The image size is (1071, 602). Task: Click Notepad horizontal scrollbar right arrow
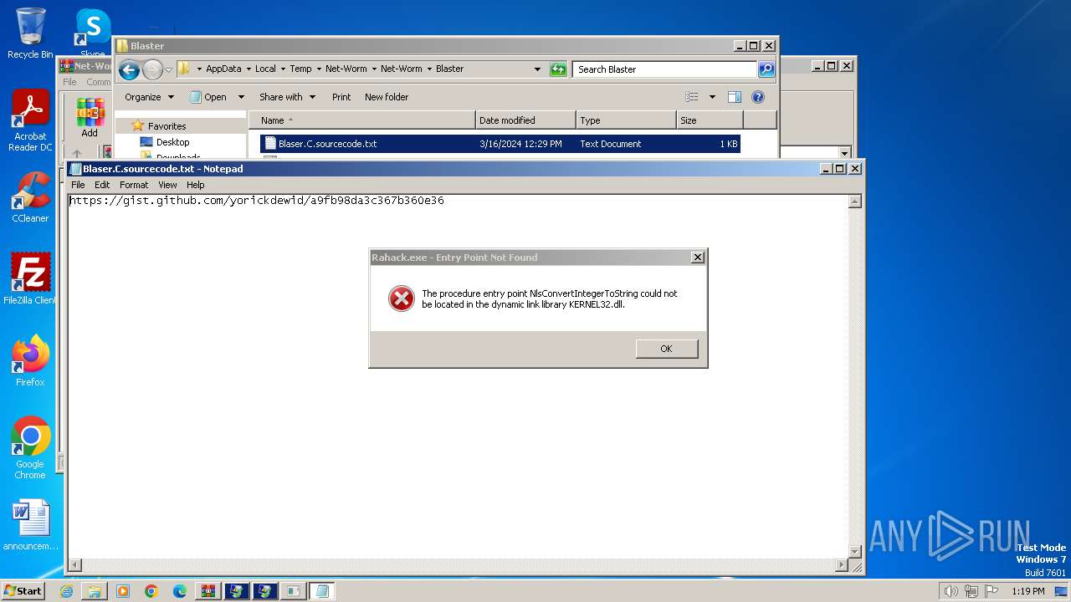tap(843, 565)
